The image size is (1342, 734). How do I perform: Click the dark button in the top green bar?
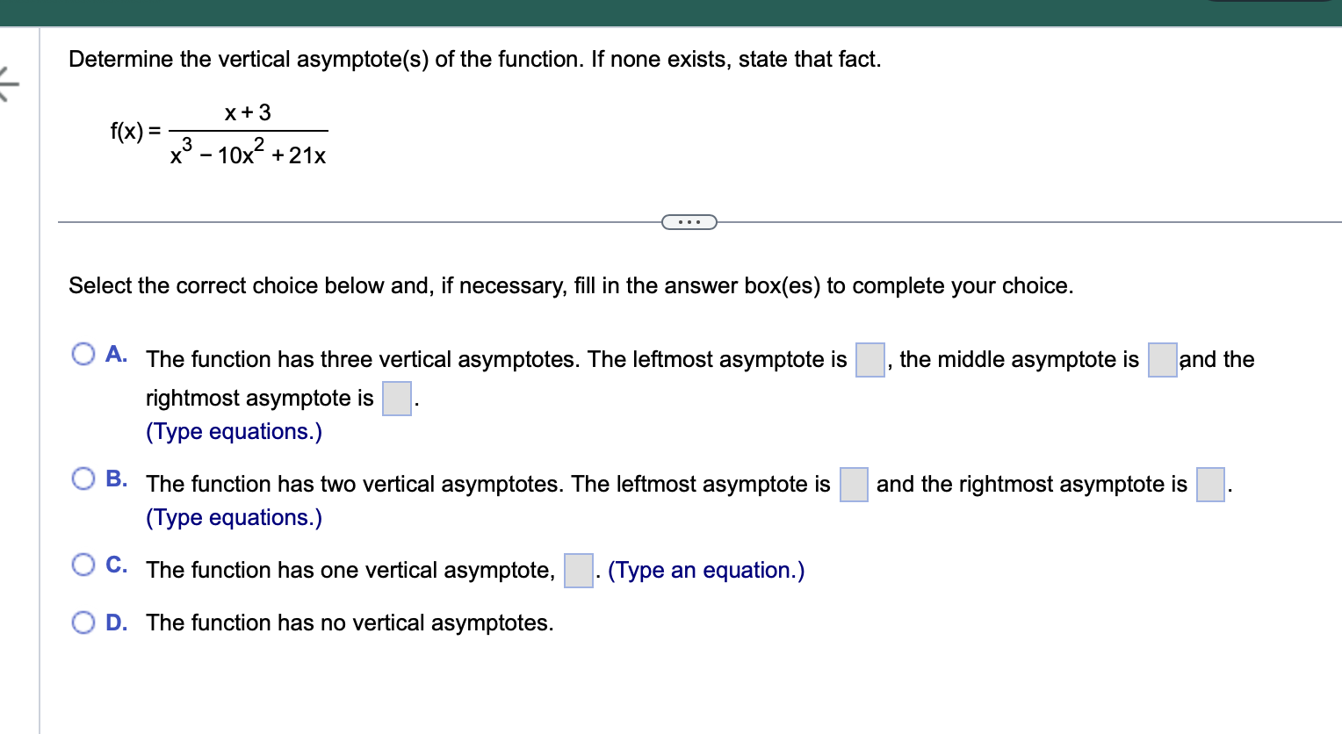[1273, 4]
